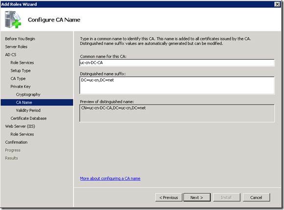
Task: Click the 'Preview of distinguished name:' label
Action: (107, 102)
